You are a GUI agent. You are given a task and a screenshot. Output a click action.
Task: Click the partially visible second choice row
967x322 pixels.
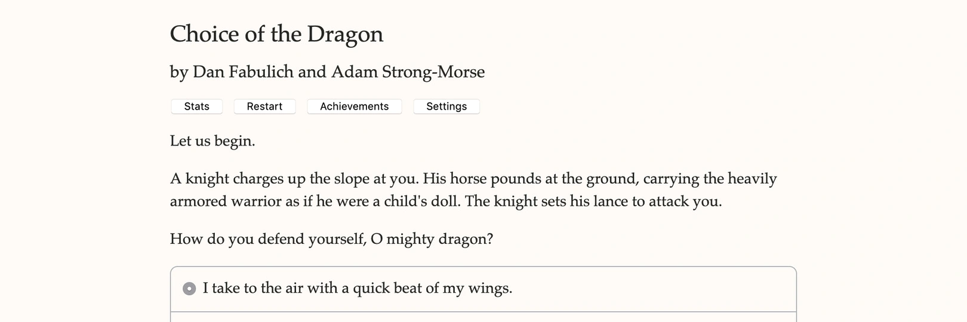click(483, 317)
